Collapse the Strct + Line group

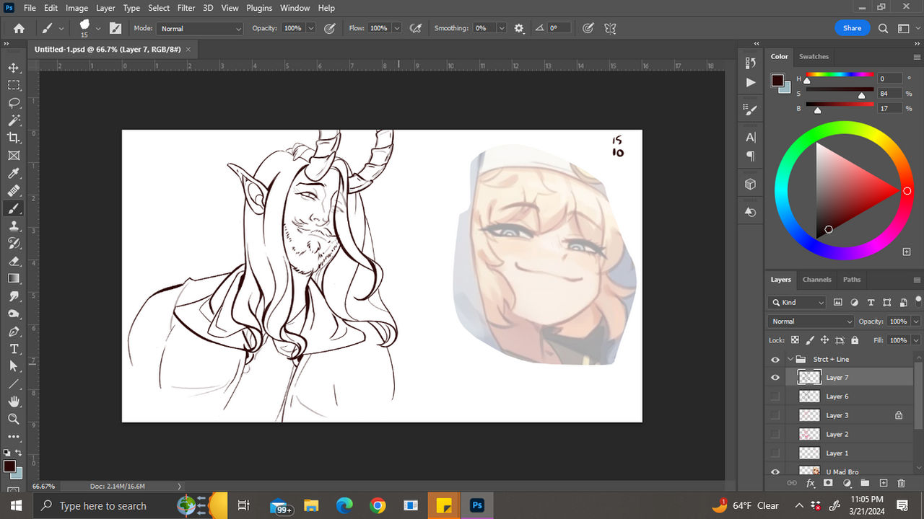tap(789, 358)
